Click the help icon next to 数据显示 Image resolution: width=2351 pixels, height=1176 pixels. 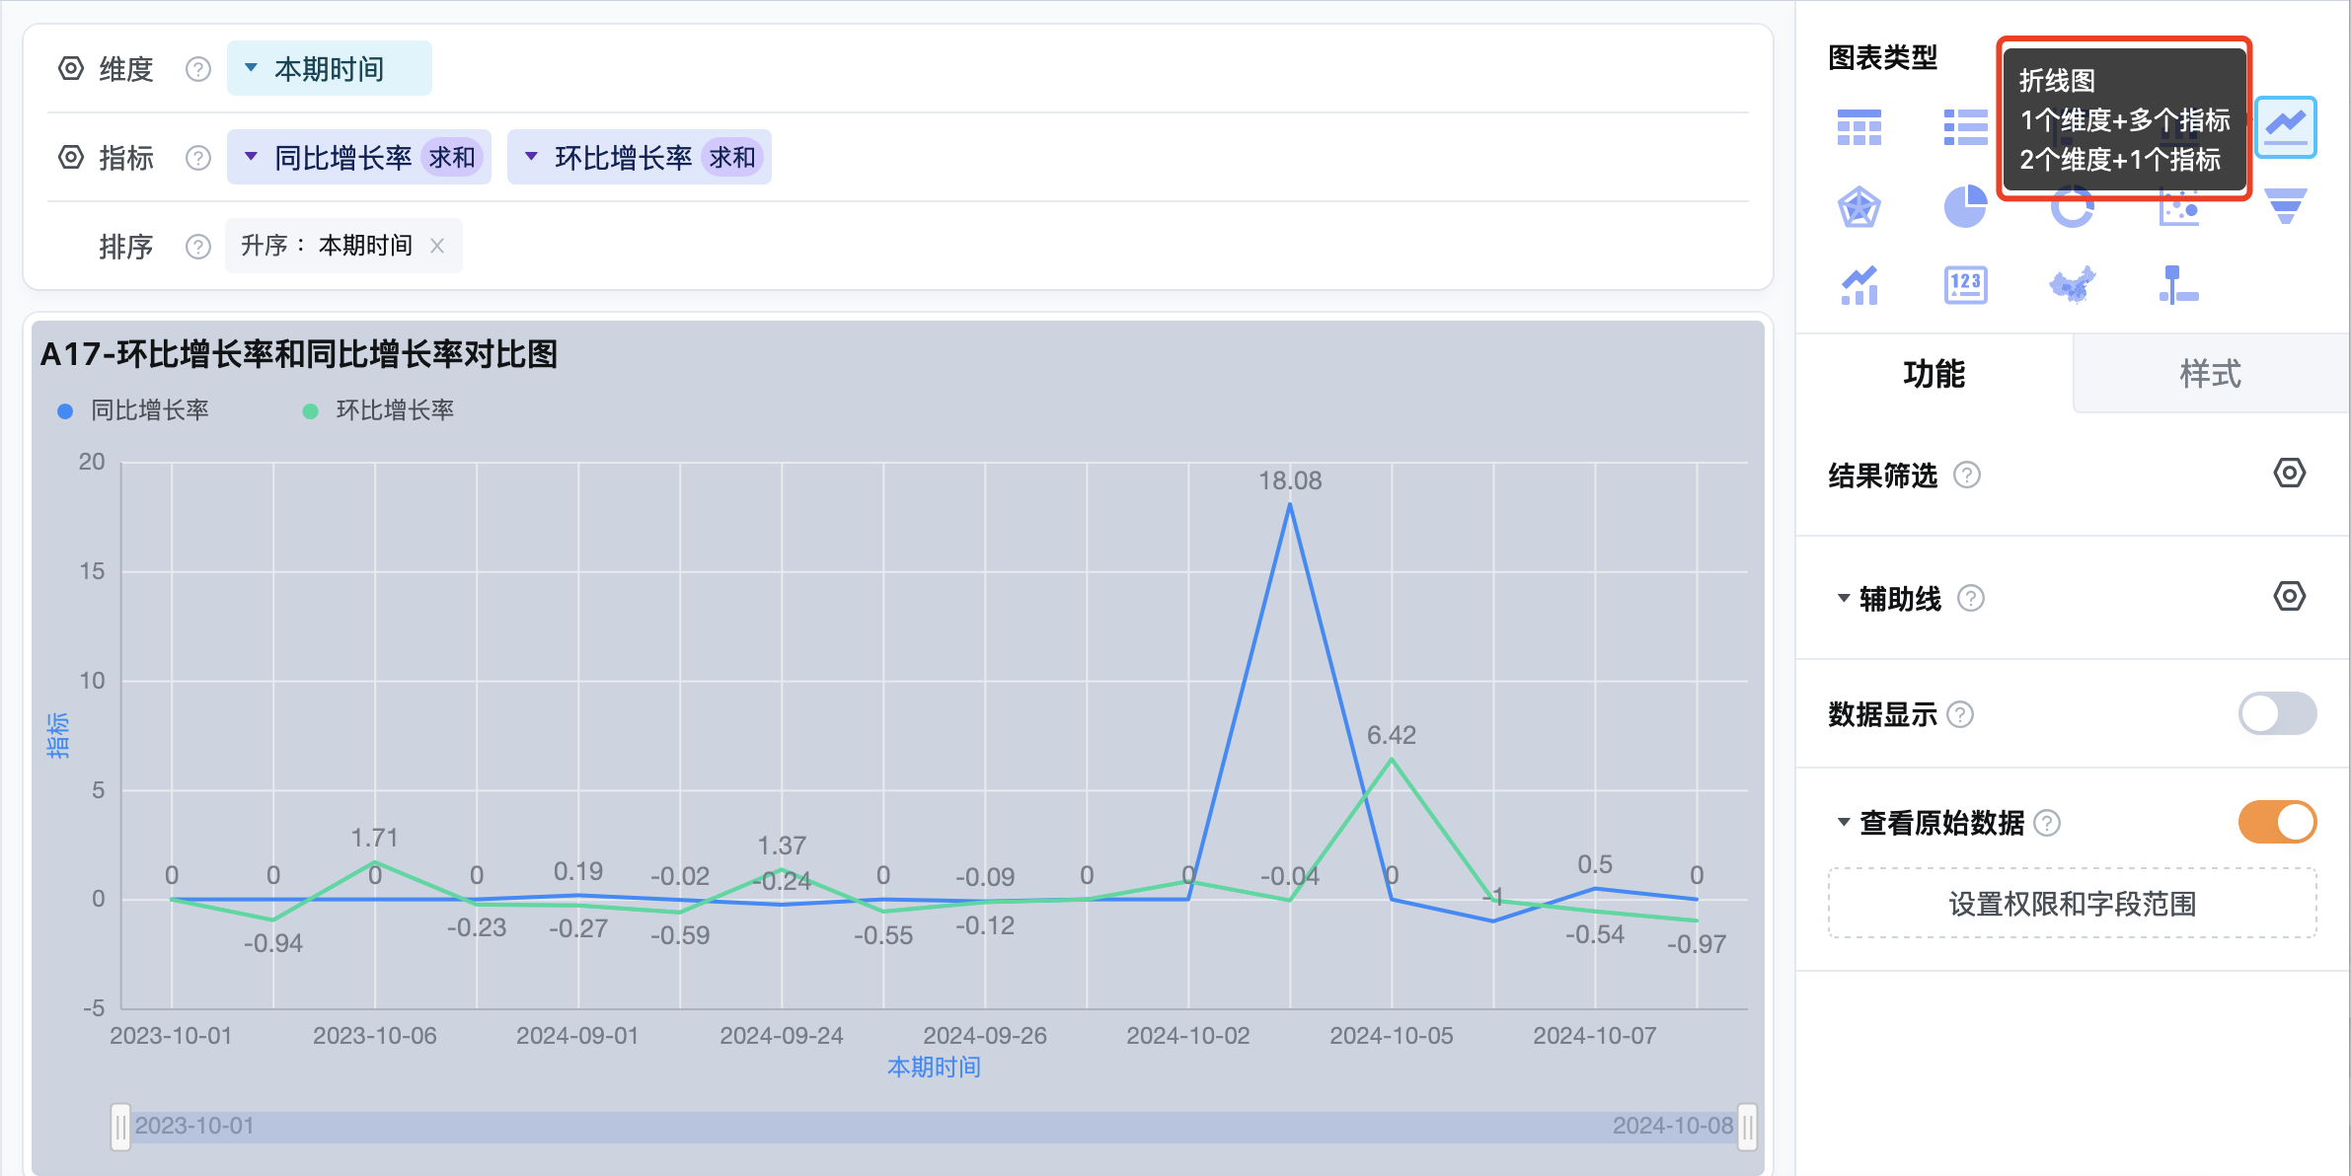(1960, 714)
